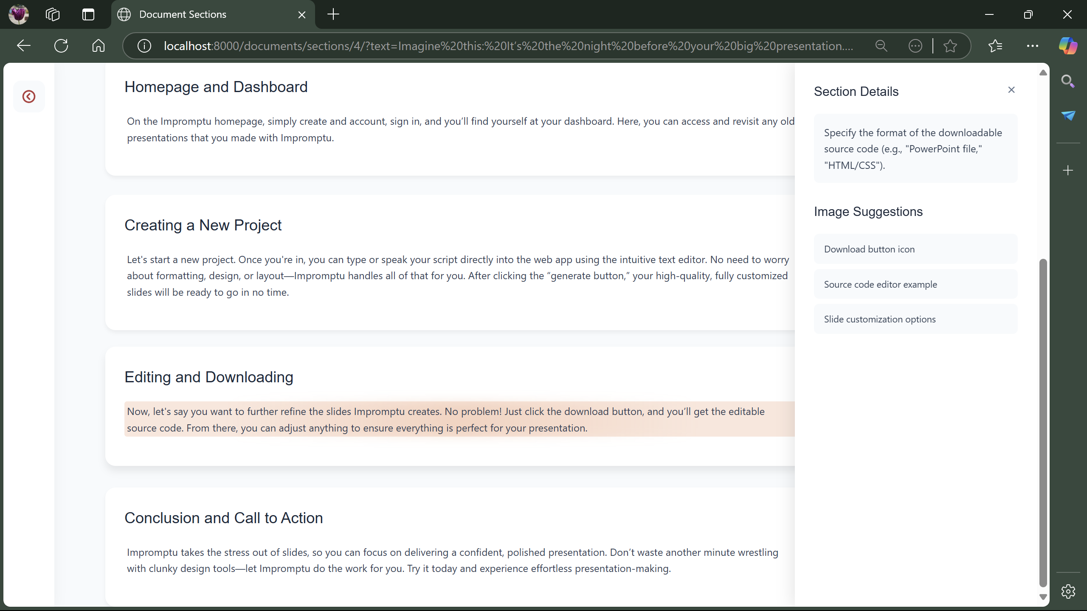Open a new browser tab
The image size is (1087, 611).
pos(333,14)
